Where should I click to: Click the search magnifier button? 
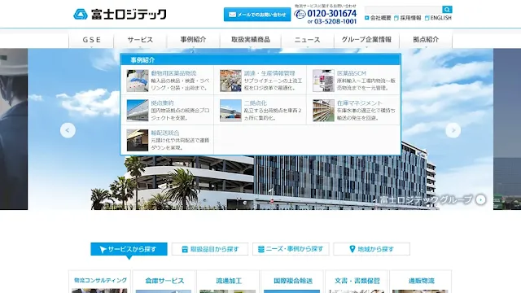tap(447, 9)
